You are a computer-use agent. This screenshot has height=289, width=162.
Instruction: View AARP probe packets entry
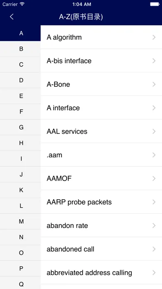pos(101,202)
